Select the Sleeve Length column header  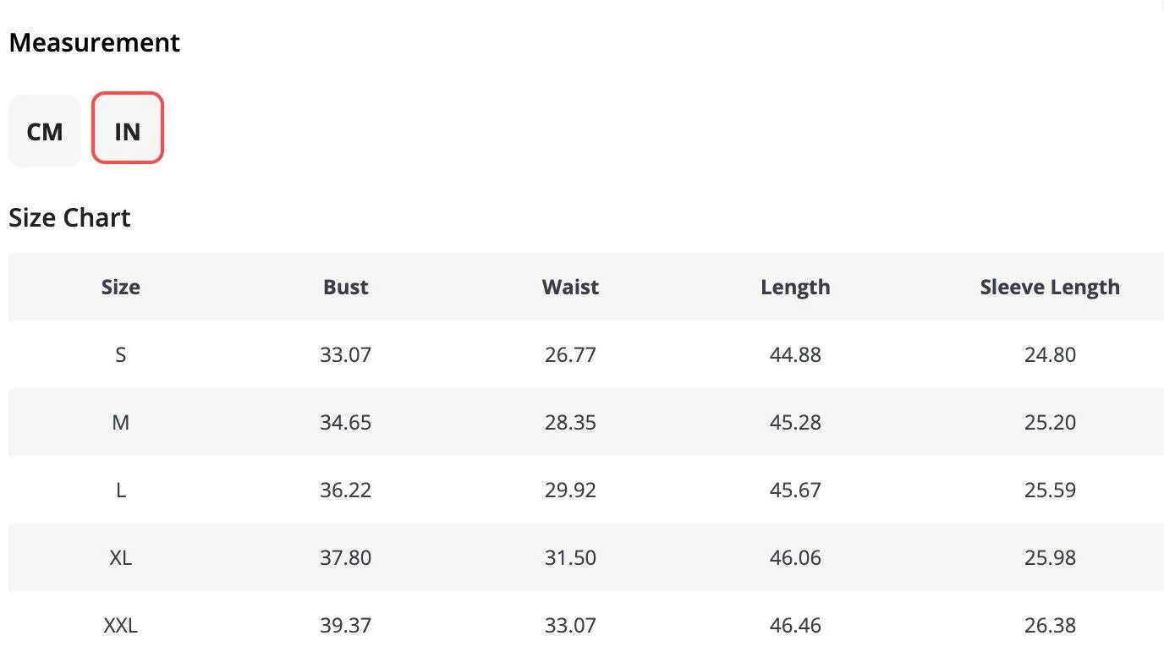pos(1050,287)
